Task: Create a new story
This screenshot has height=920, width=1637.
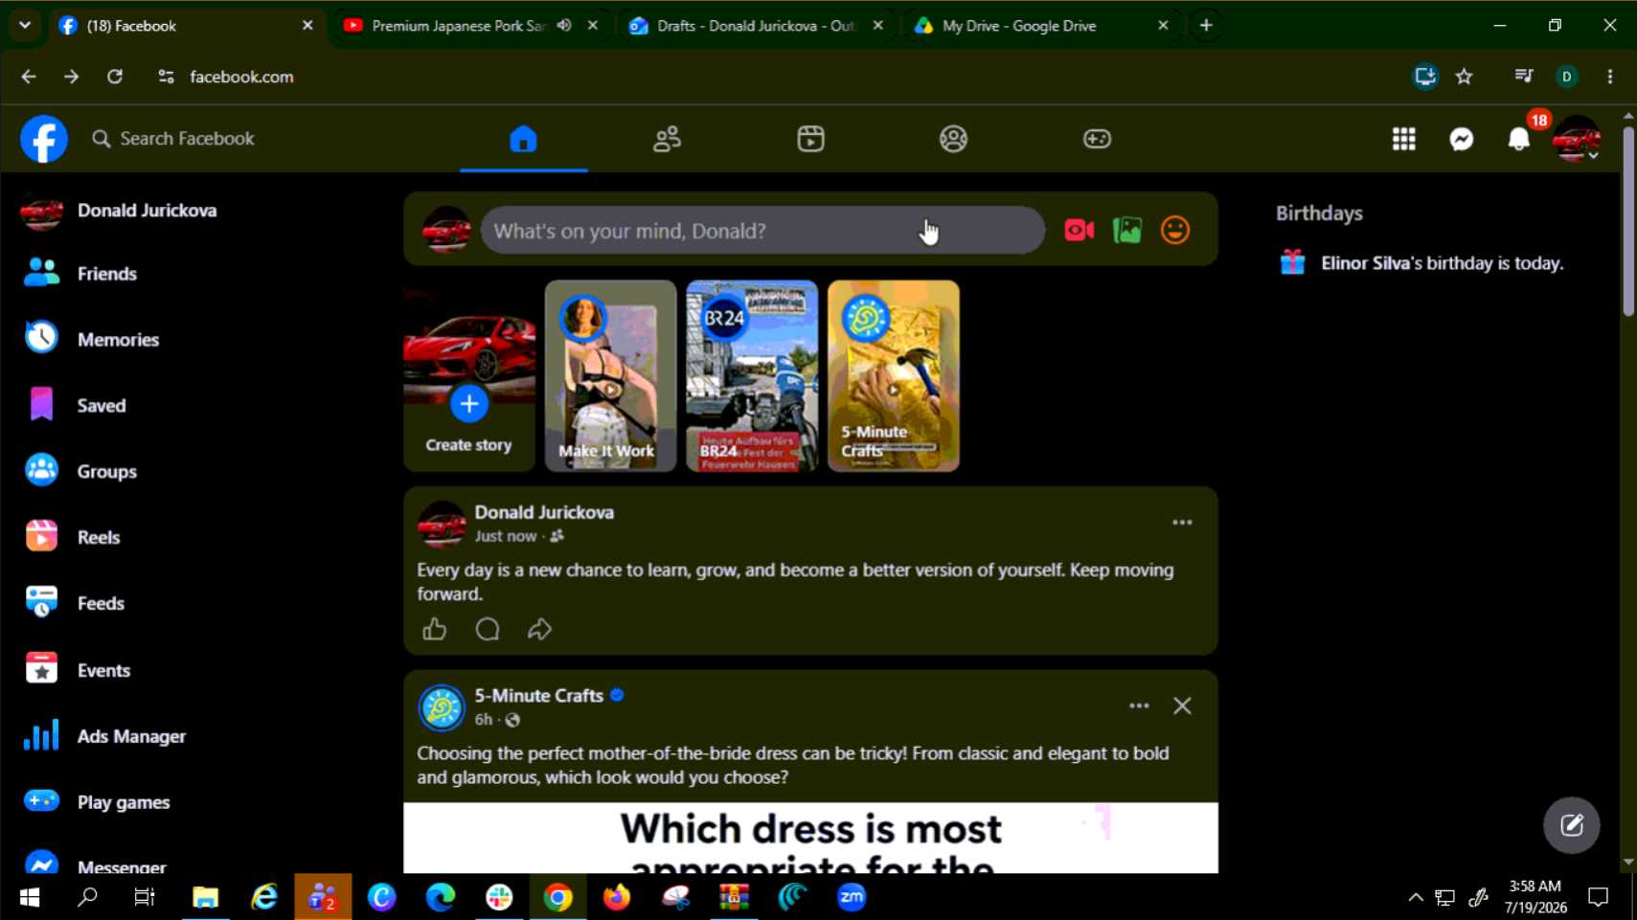Action: [469, 376]
